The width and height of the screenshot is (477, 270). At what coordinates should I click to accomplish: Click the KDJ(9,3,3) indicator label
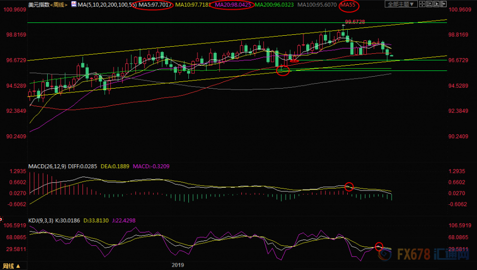pos(40,220)
